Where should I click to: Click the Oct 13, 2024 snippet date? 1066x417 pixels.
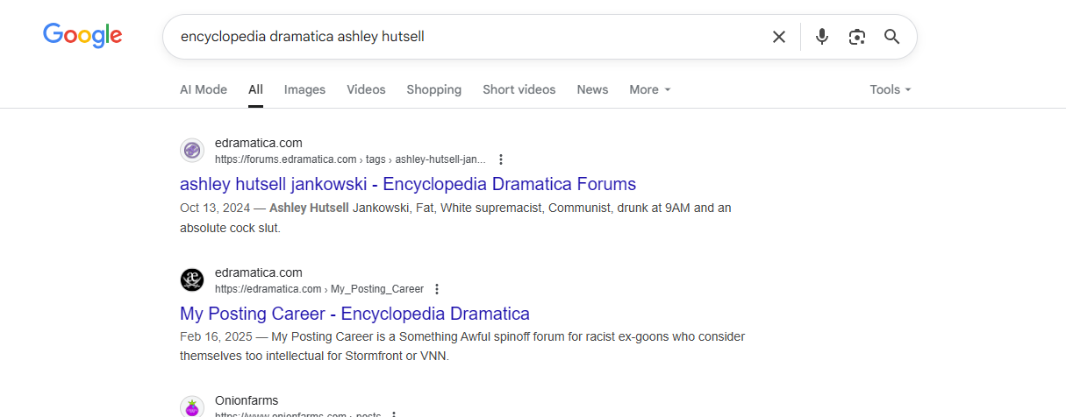click(215, 208)
